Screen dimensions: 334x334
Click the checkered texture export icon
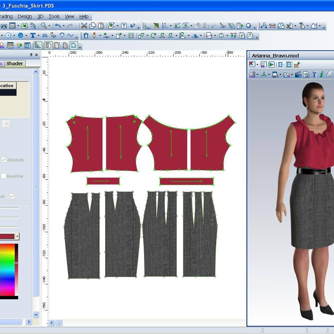tap(297, 65)
